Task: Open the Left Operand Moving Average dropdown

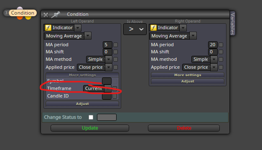Action: pyautogui.click(x=88, y=36)
